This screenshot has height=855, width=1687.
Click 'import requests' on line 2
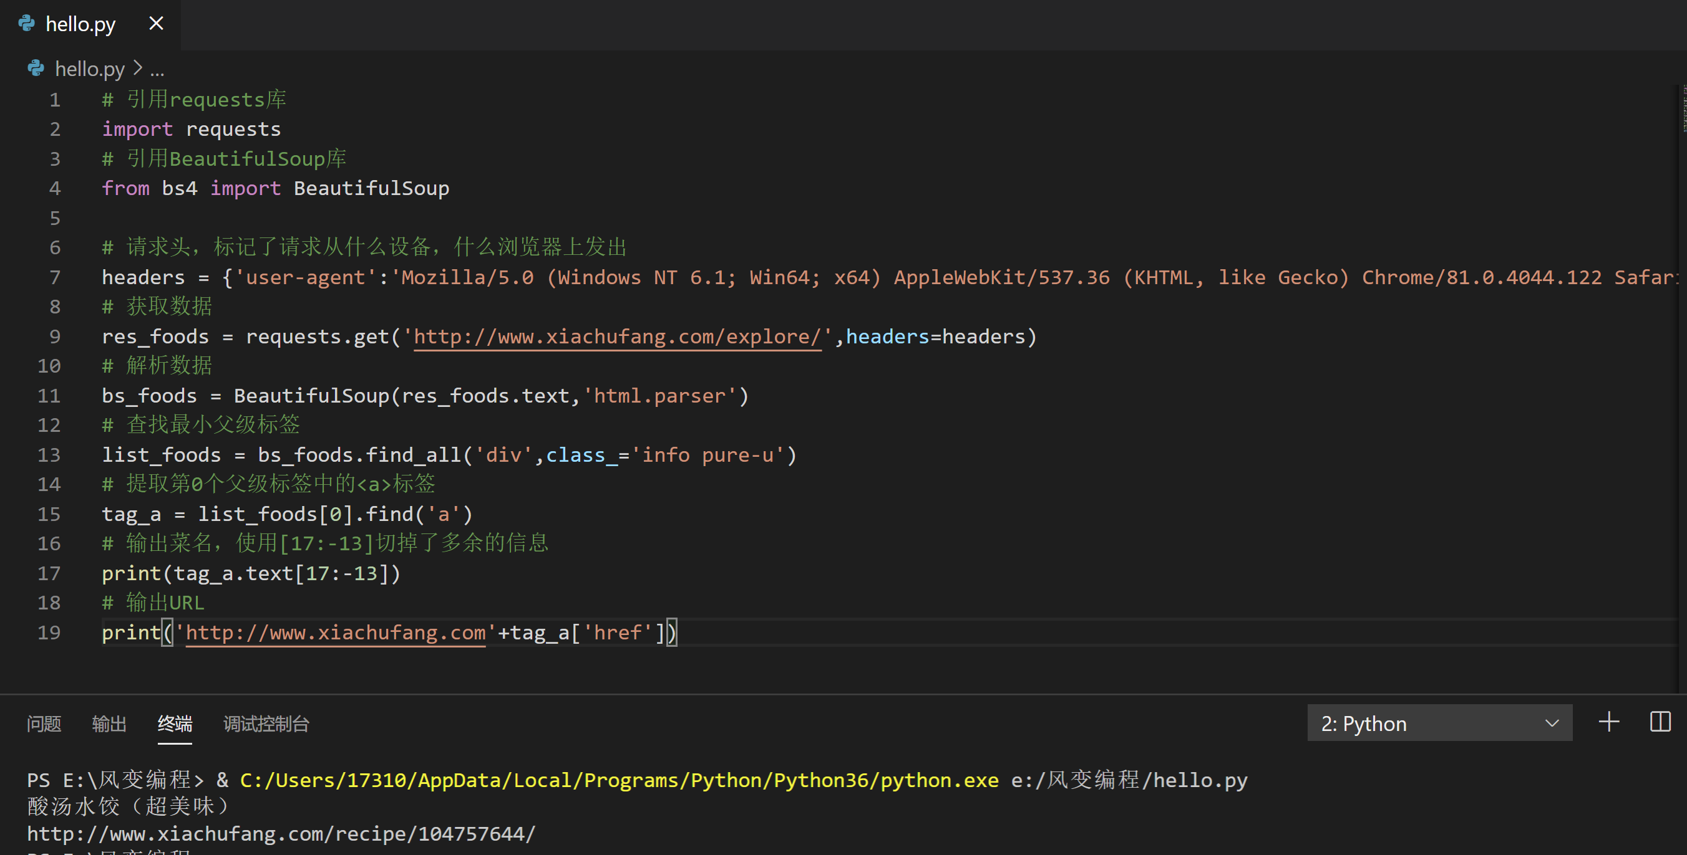point(192,130)
